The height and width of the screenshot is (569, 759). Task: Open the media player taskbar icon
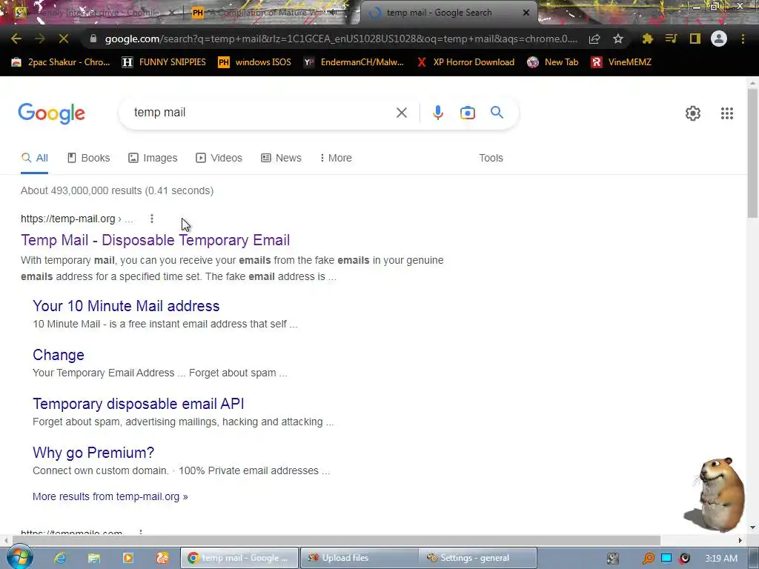[127, 558]
